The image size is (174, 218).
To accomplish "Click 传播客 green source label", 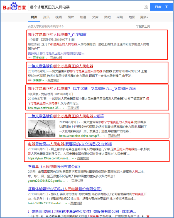I will pos(37,80).
